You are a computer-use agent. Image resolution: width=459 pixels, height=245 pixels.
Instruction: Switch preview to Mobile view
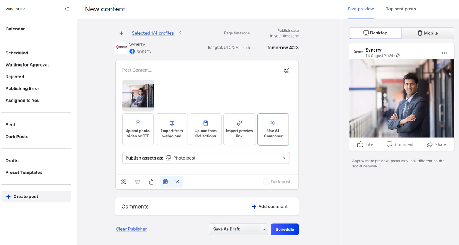[428, 33]
